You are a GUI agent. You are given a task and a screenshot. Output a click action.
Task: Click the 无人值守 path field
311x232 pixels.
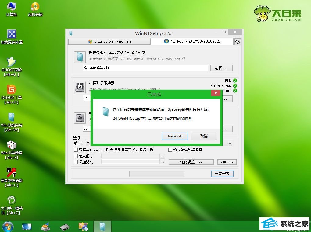click(130, 156)
